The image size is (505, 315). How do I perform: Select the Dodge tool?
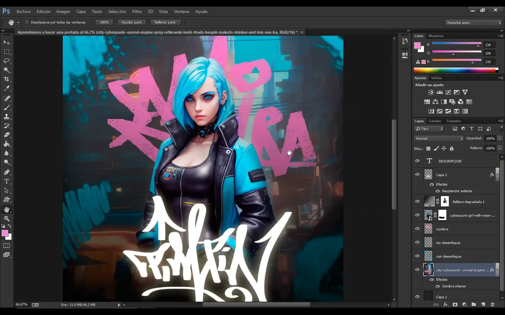7,163
